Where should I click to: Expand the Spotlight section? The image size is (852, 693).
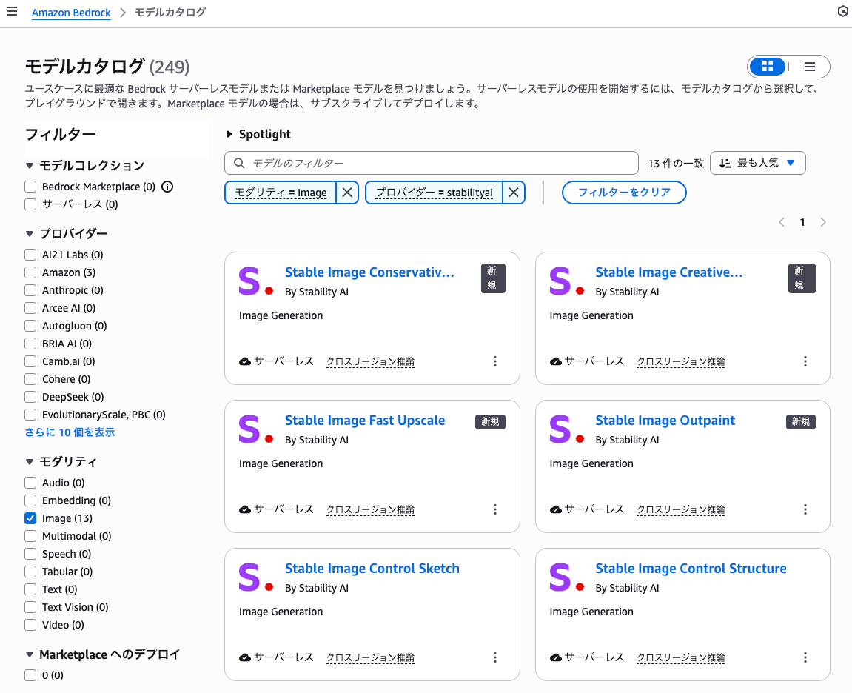point(229,134)
